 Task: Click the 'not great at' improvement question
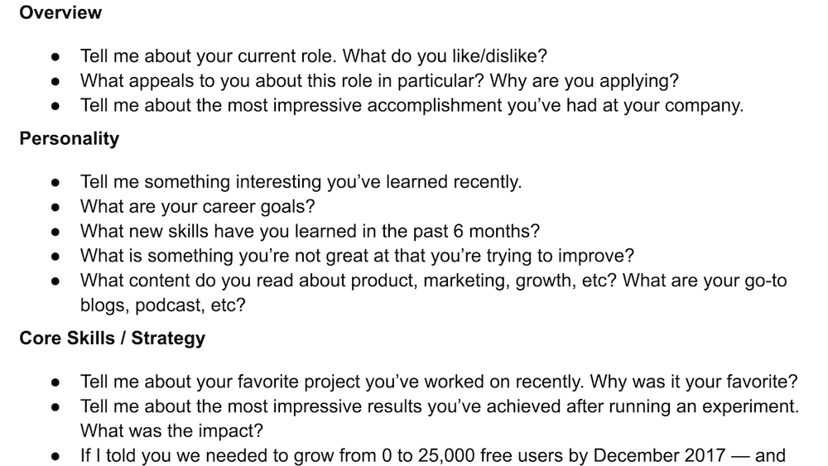point(357,256)
